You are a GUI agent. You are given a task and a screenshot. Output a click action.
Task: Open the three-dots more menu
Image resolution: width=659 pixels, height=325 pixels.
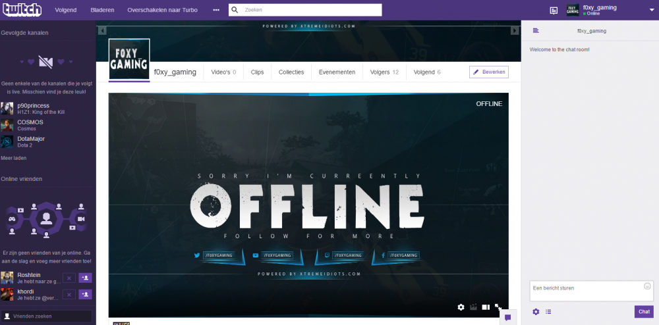[x=216, y=10]
